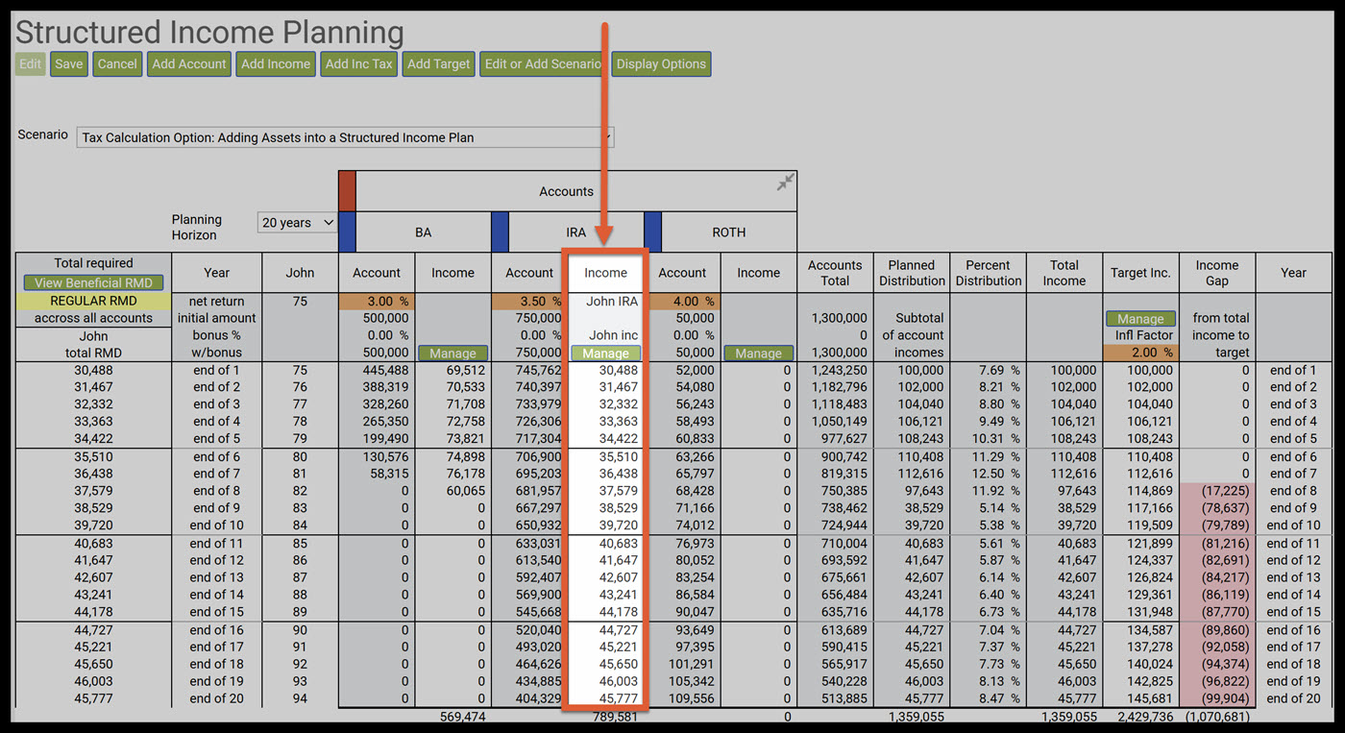Click the ROTH net return 4.00 % field

click(x=682, y=302)
